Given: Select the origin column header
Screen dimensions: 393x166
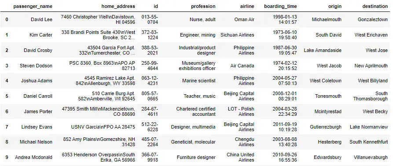Looking at the screenshot, I should pyautogui.click(x=335, y=7).
